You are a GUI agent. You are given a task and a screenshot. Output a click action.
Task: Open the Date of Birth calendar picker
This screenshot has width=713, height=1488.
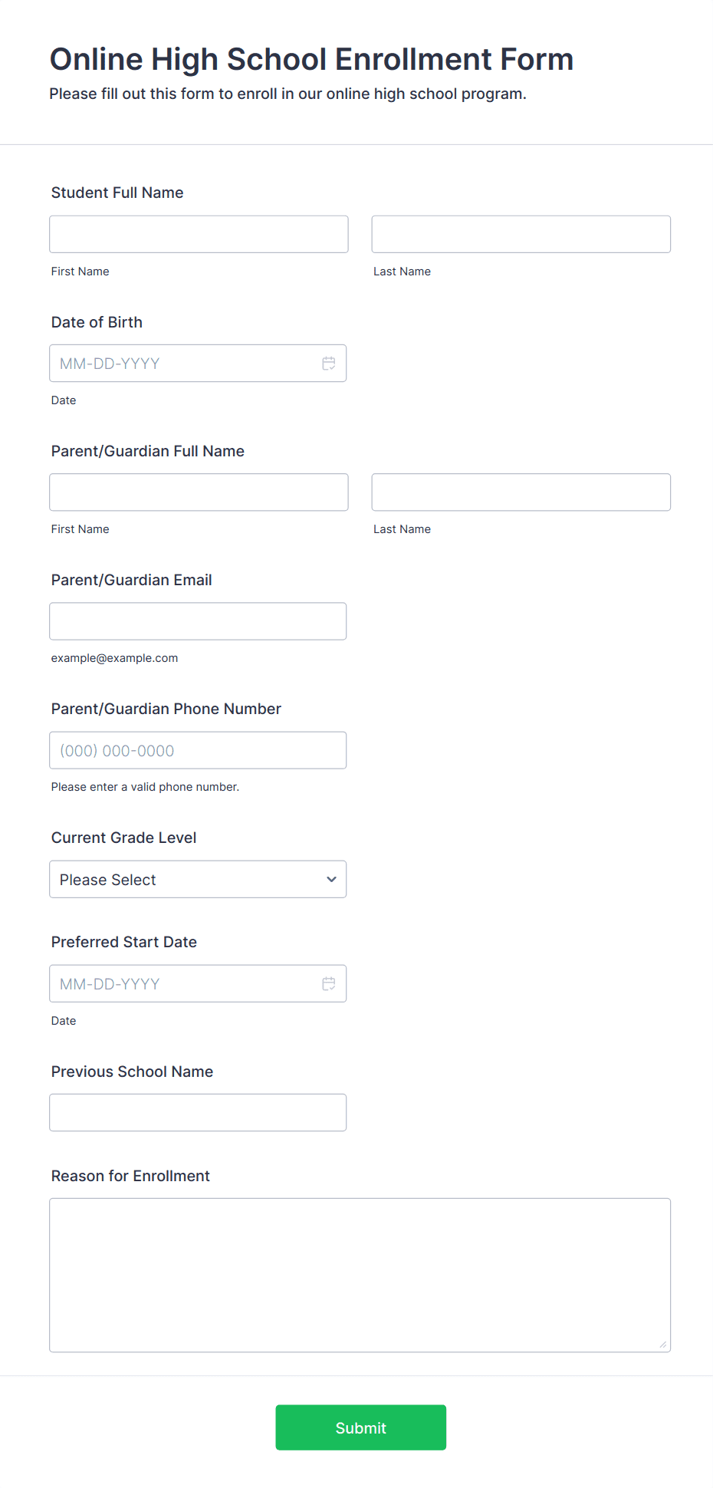pos(329,363)
